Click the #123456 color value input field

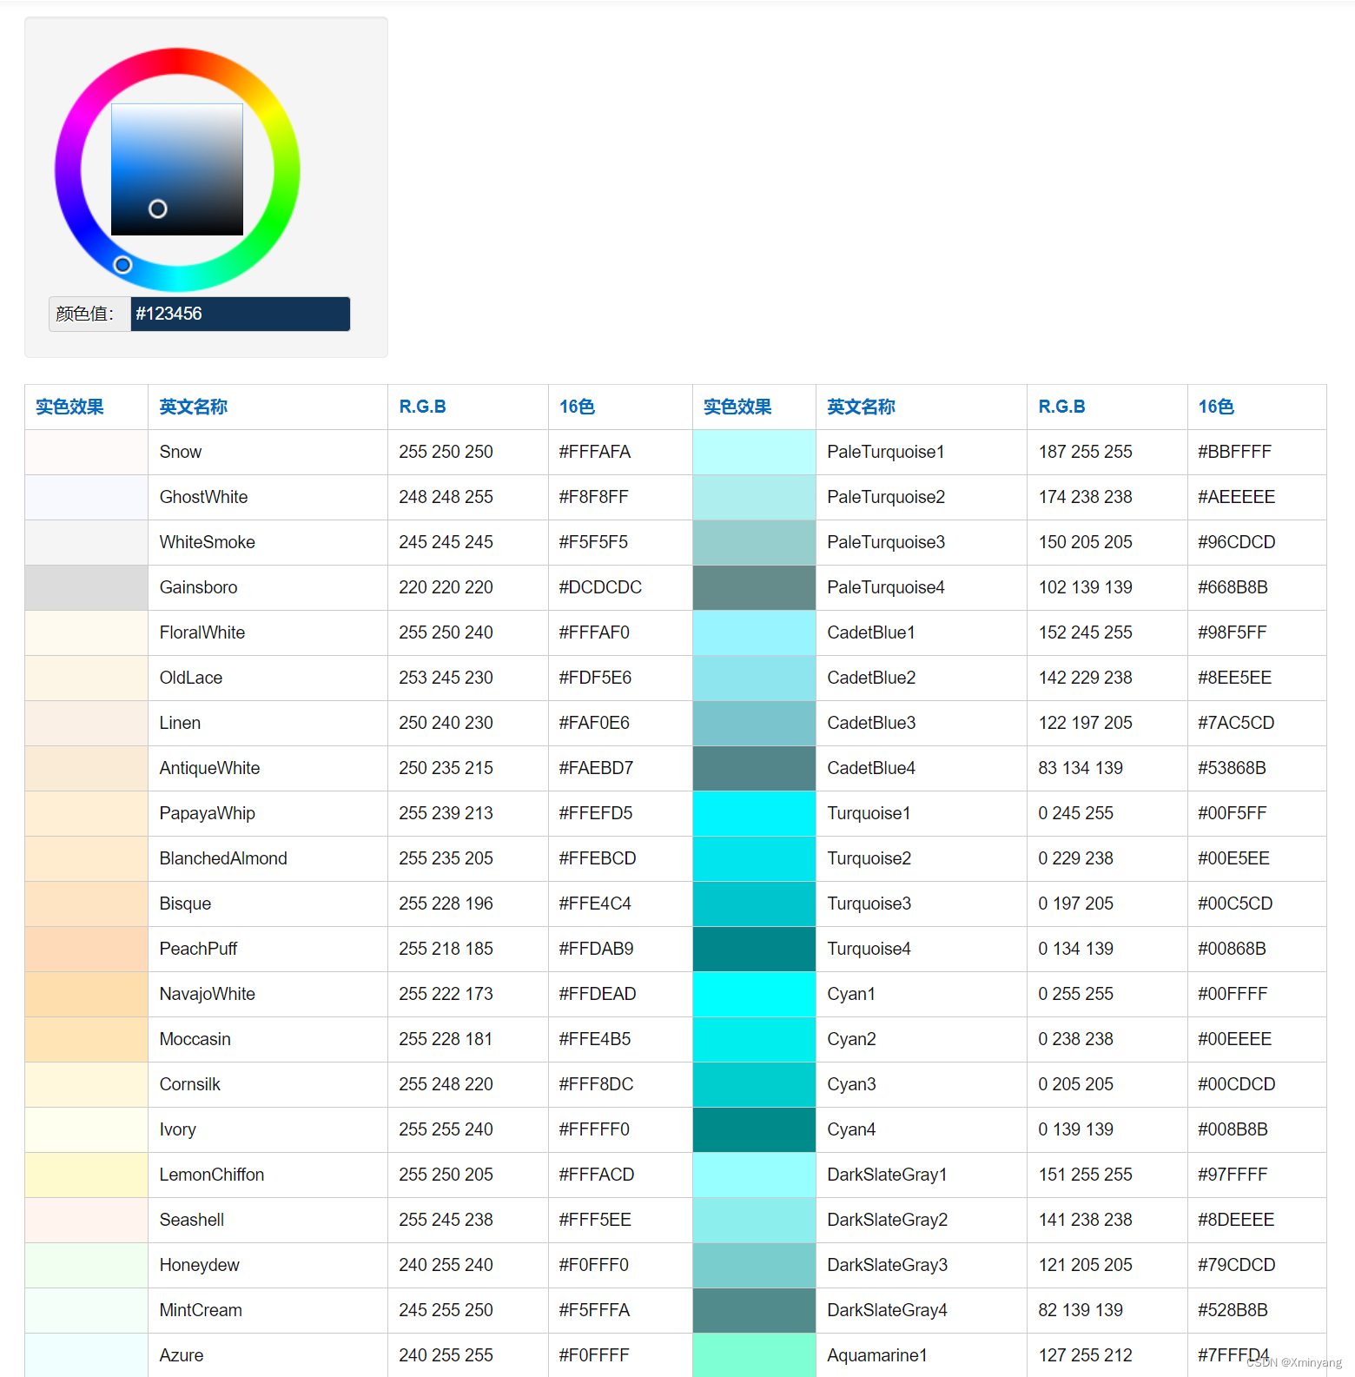point(241,314)
